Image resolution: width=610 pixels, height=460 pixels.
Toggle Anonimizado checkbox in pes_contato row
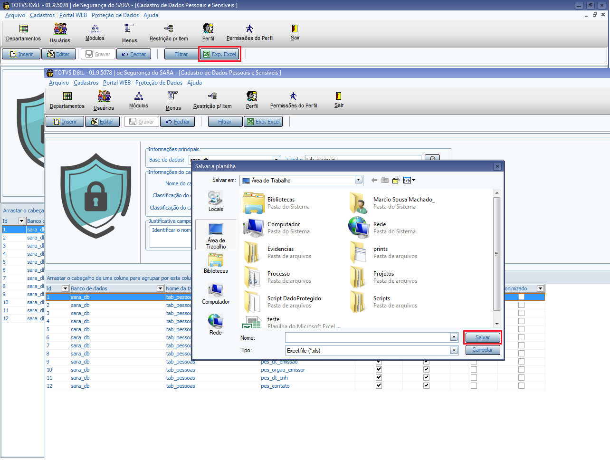coord(521,386)
